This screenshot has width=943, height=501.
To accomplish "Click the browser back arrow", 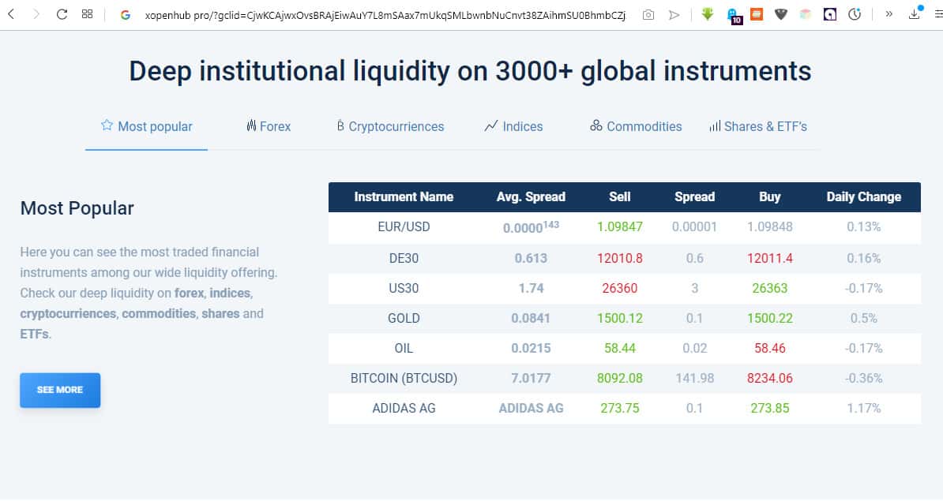I will [x=11, y=14].
